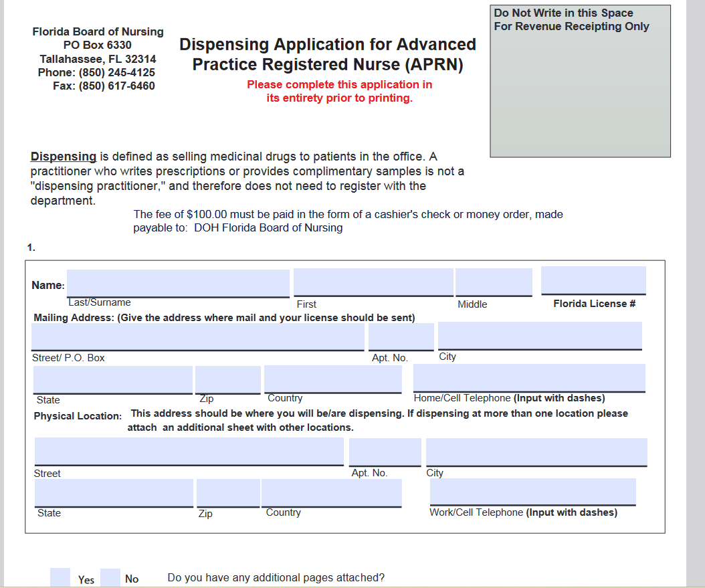This screenshot has height=588, width=705.
Task: Select the mailing address Zip field
Action: 227,378
